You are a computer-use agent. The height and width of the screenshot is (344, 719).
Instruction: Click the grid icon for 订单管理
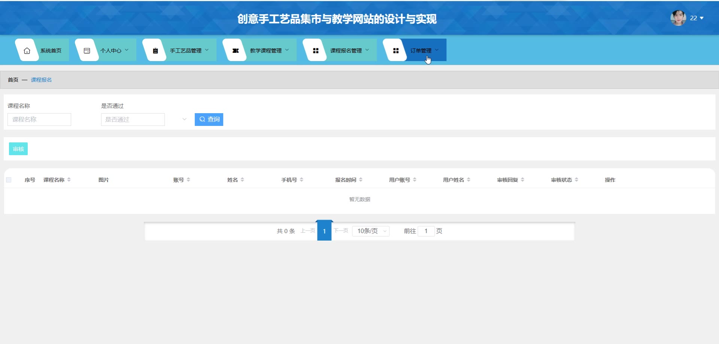[x=395, y=51]
